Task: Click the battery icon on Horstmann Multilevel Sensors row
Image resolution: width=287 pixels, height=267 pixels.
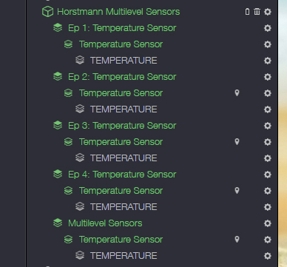Action: pyautogui.click(x=247, y=12)
